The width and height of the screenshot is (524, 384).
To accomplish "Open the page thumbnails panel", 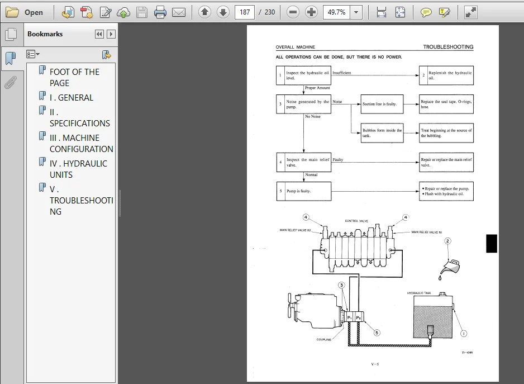I will [x=11, y=34].
